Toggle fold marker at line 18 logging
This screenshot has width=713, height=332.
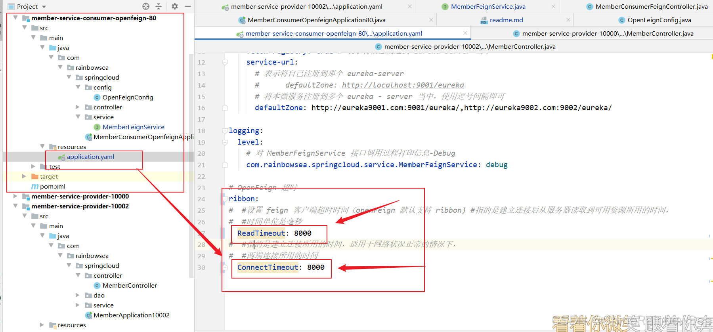(225, 131)
